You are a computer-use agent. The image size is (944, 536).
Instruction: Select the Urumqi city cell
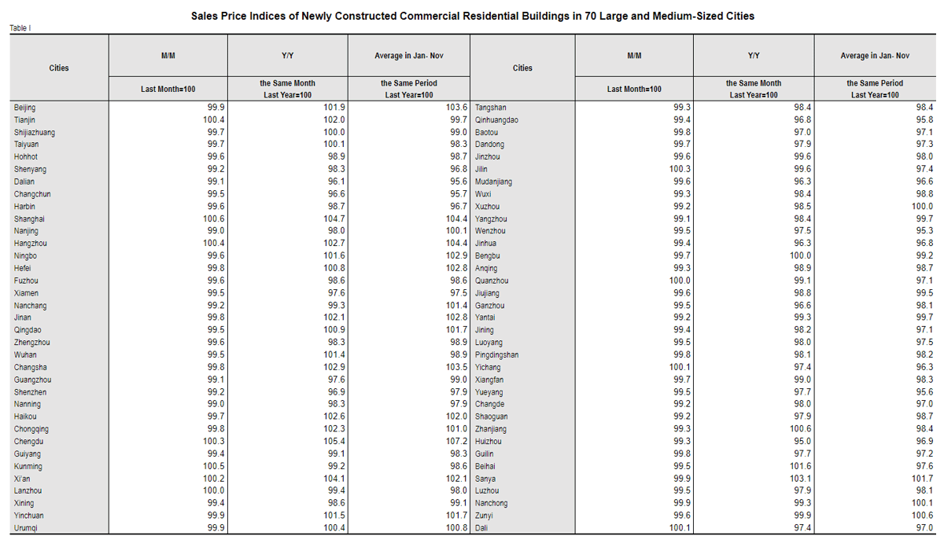pos(25,528)
